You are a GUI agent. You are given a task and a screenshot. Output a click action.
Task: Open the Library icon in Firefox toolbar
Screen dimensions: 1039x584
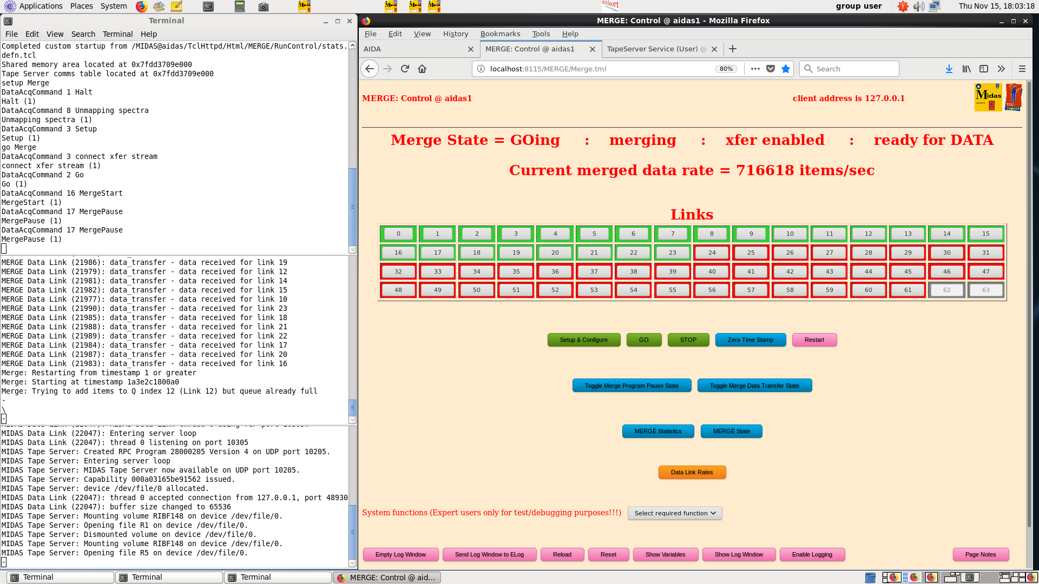point(966,69)
